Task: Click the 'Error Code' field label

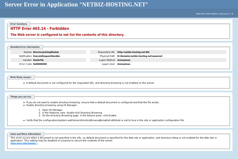Action: (x=25, y=64)
